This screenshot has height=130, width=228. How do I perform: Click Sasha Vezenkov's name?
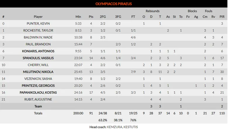[38, 79]
